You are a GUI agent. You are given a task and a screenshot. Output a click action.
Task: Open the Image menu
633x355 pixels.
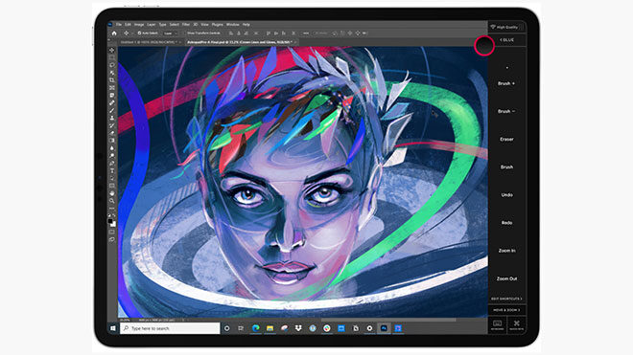click(139, 25)
